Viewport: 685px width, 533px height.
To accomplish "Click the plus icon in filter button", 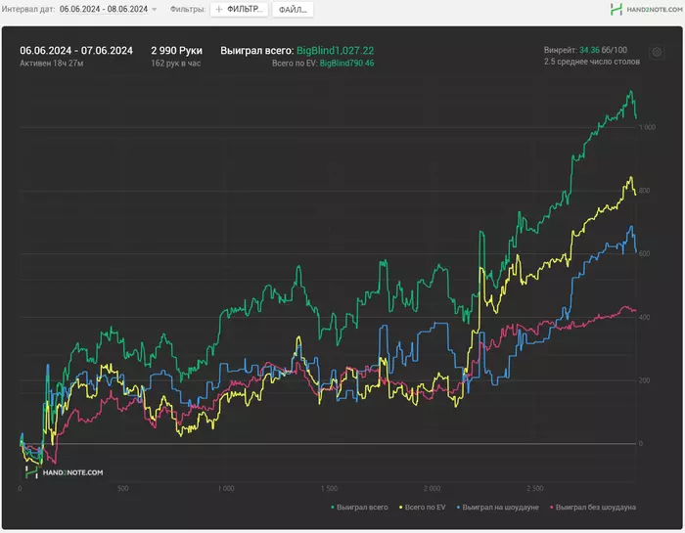I will click(x=219, y=9).
